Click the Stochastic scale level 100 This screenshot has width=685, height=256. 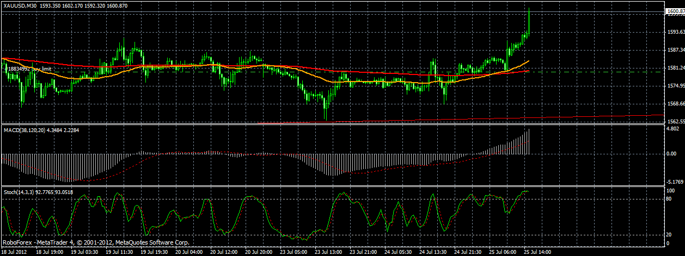(670, 191)
